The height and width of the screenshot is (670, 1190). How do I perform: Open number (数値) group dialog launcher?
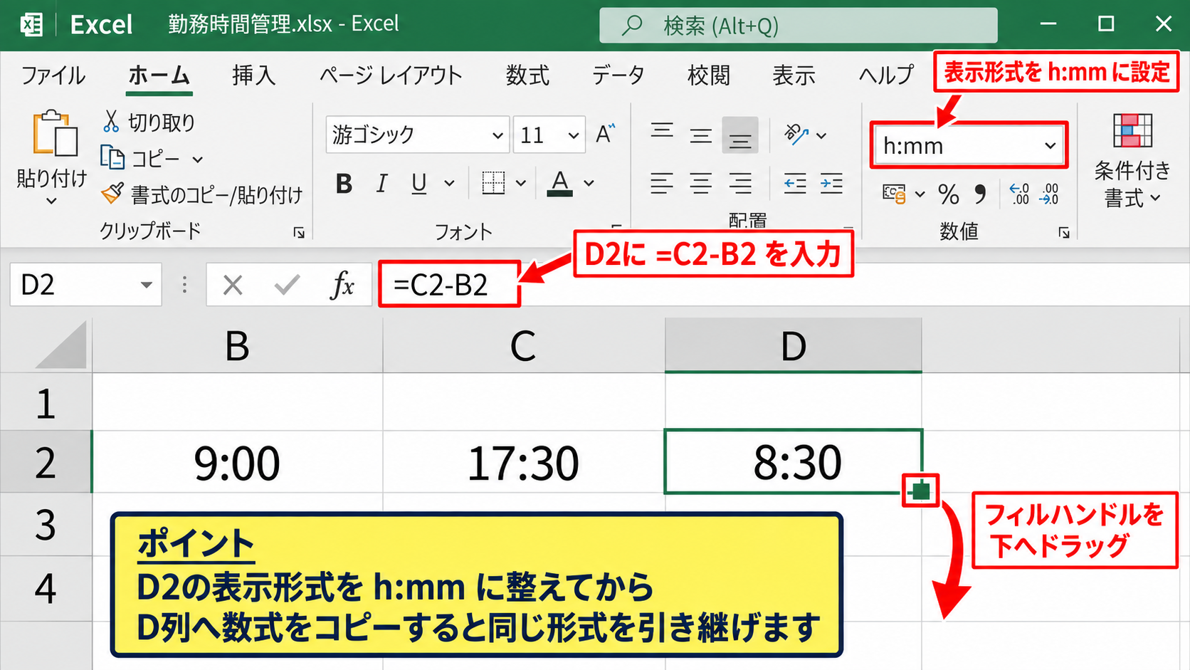pos(1063,233)
